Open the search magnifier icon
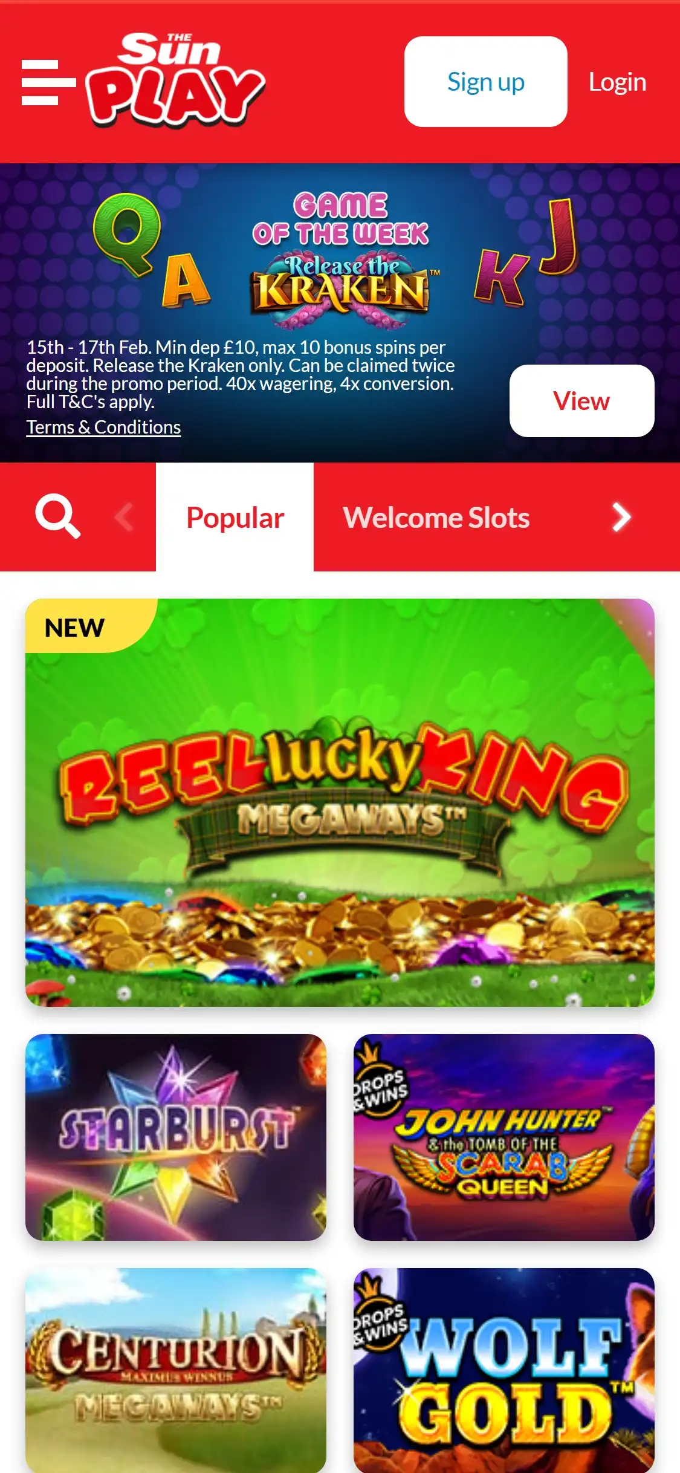 click(57, 516)
